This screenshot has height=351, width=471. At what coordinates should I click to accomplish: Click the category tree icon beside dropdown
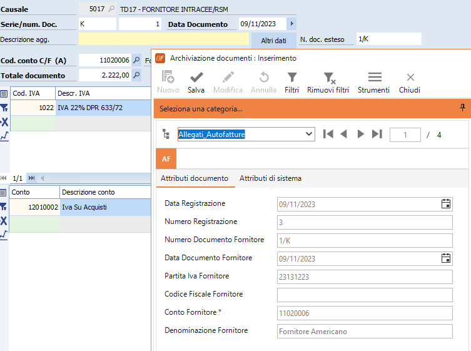[x=166, y=134]
